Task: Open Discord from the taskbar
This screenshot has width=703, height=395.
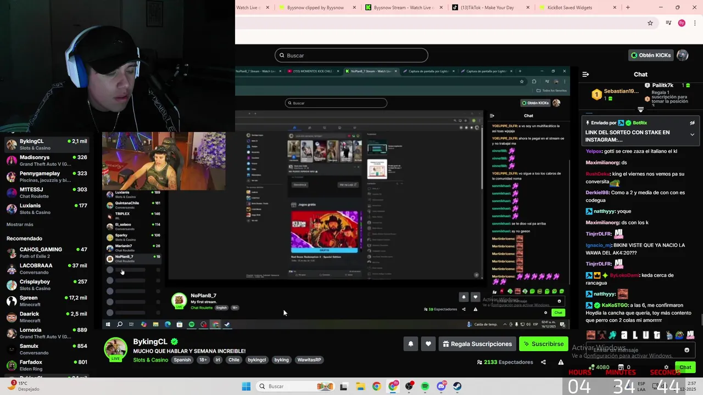Action: (441, 386)
